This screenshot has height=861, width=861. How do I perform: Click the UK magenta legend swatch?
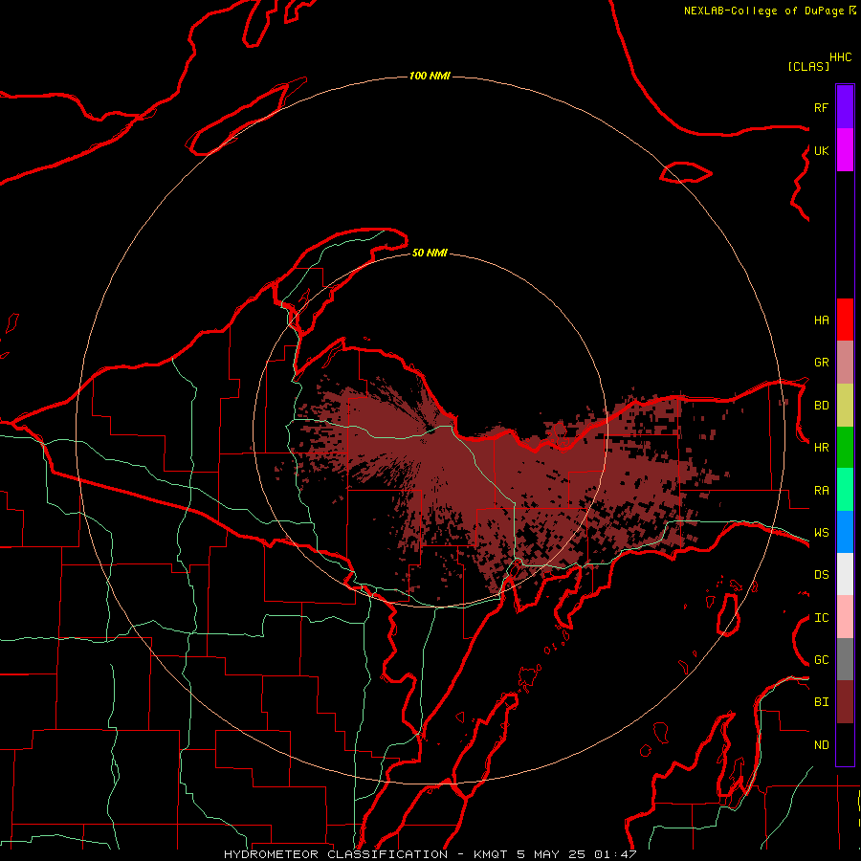click(x=845, y=150)
